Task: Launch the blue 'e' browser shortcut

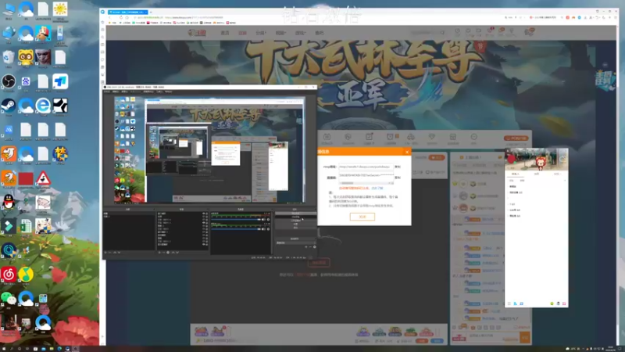Action: [43, 106]
